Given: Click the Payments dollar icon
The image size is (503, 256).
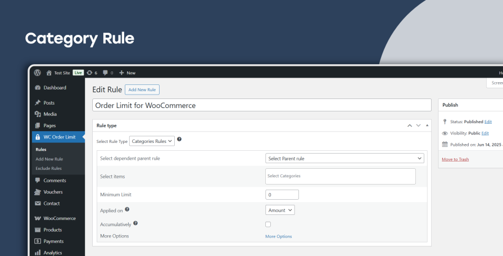Looking at the screenshot, I should [38, 241].
